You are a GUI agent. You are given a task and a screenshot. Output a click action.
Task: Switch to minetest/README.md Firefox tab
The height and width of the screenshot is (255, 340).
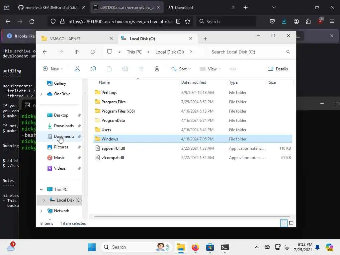pos(51,8)
